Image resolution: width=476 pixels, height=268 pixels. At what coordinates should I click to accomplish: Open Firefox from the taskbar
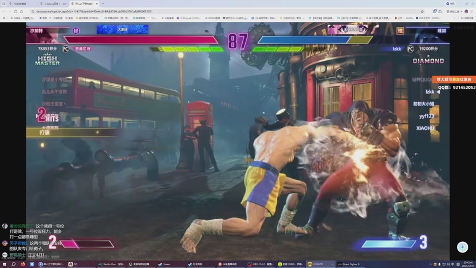(23, 264)
